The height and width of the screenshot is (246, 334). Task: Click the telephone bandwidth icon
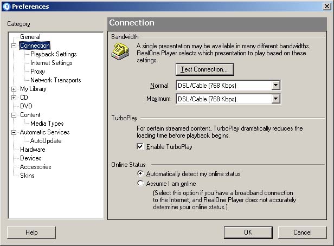click(x=120, y=52)
